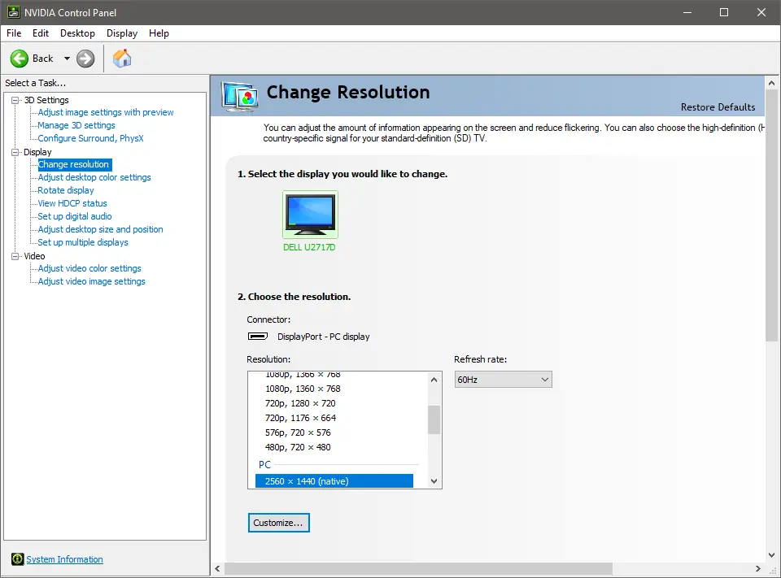Click the horizontal scrollbar thumb
Viewport: 781px width, 578px height.
(x=418, y=568)
